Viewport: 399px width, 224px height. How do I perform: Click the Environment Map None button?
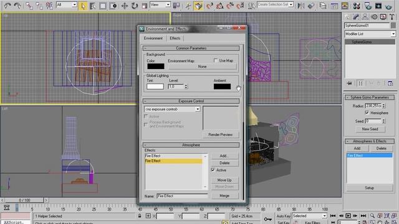[x=202, y=67]
